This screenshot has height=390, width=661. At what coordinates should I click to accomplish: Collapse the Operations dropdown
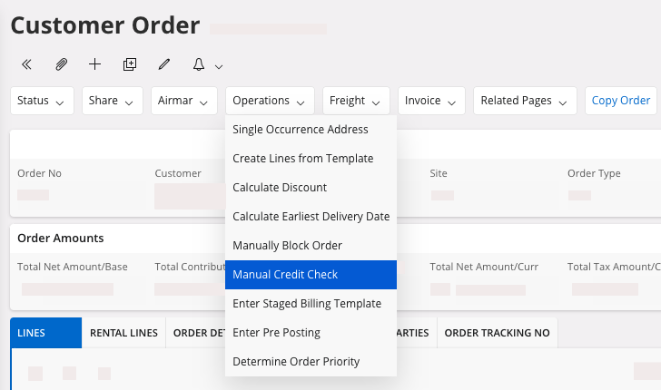coord(270,101)
